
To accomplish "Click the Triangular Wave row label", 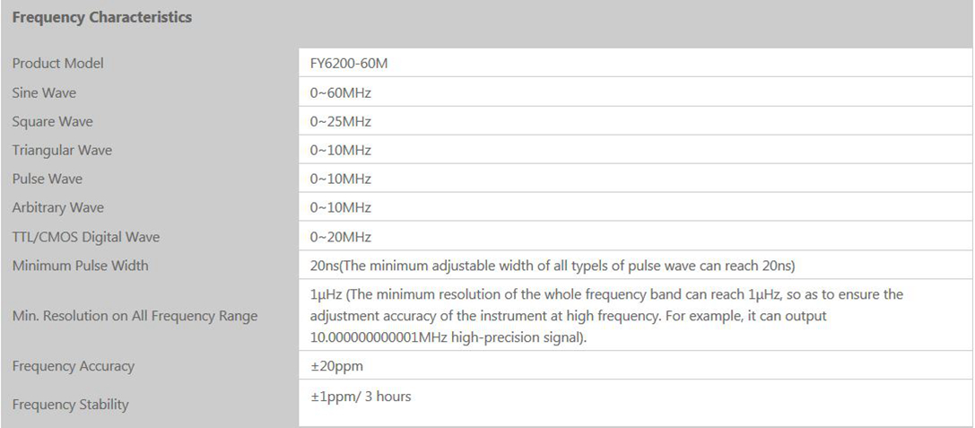I will [62, 150].
